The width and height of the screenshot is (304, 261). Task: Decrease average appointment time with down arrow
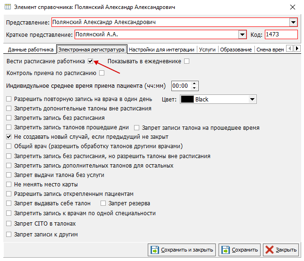click(x=194, y=88)
